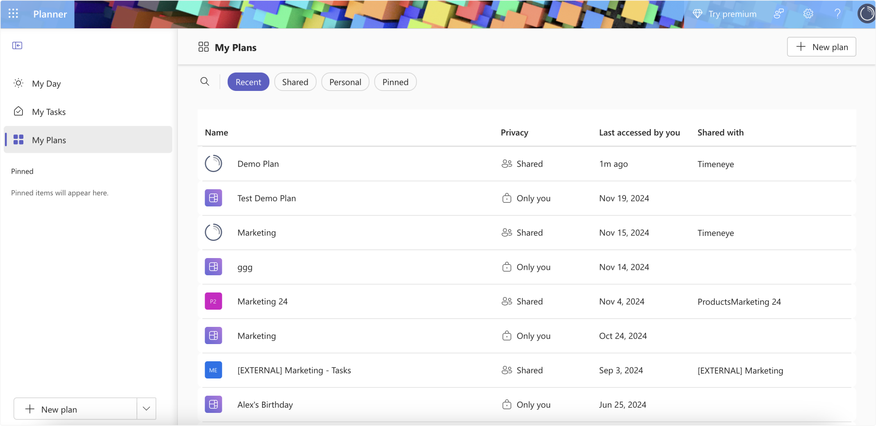Open My Tasks in sidebar
Viewport: 876px width, 426px height.
pyautogui.click(x=49, y=112)
